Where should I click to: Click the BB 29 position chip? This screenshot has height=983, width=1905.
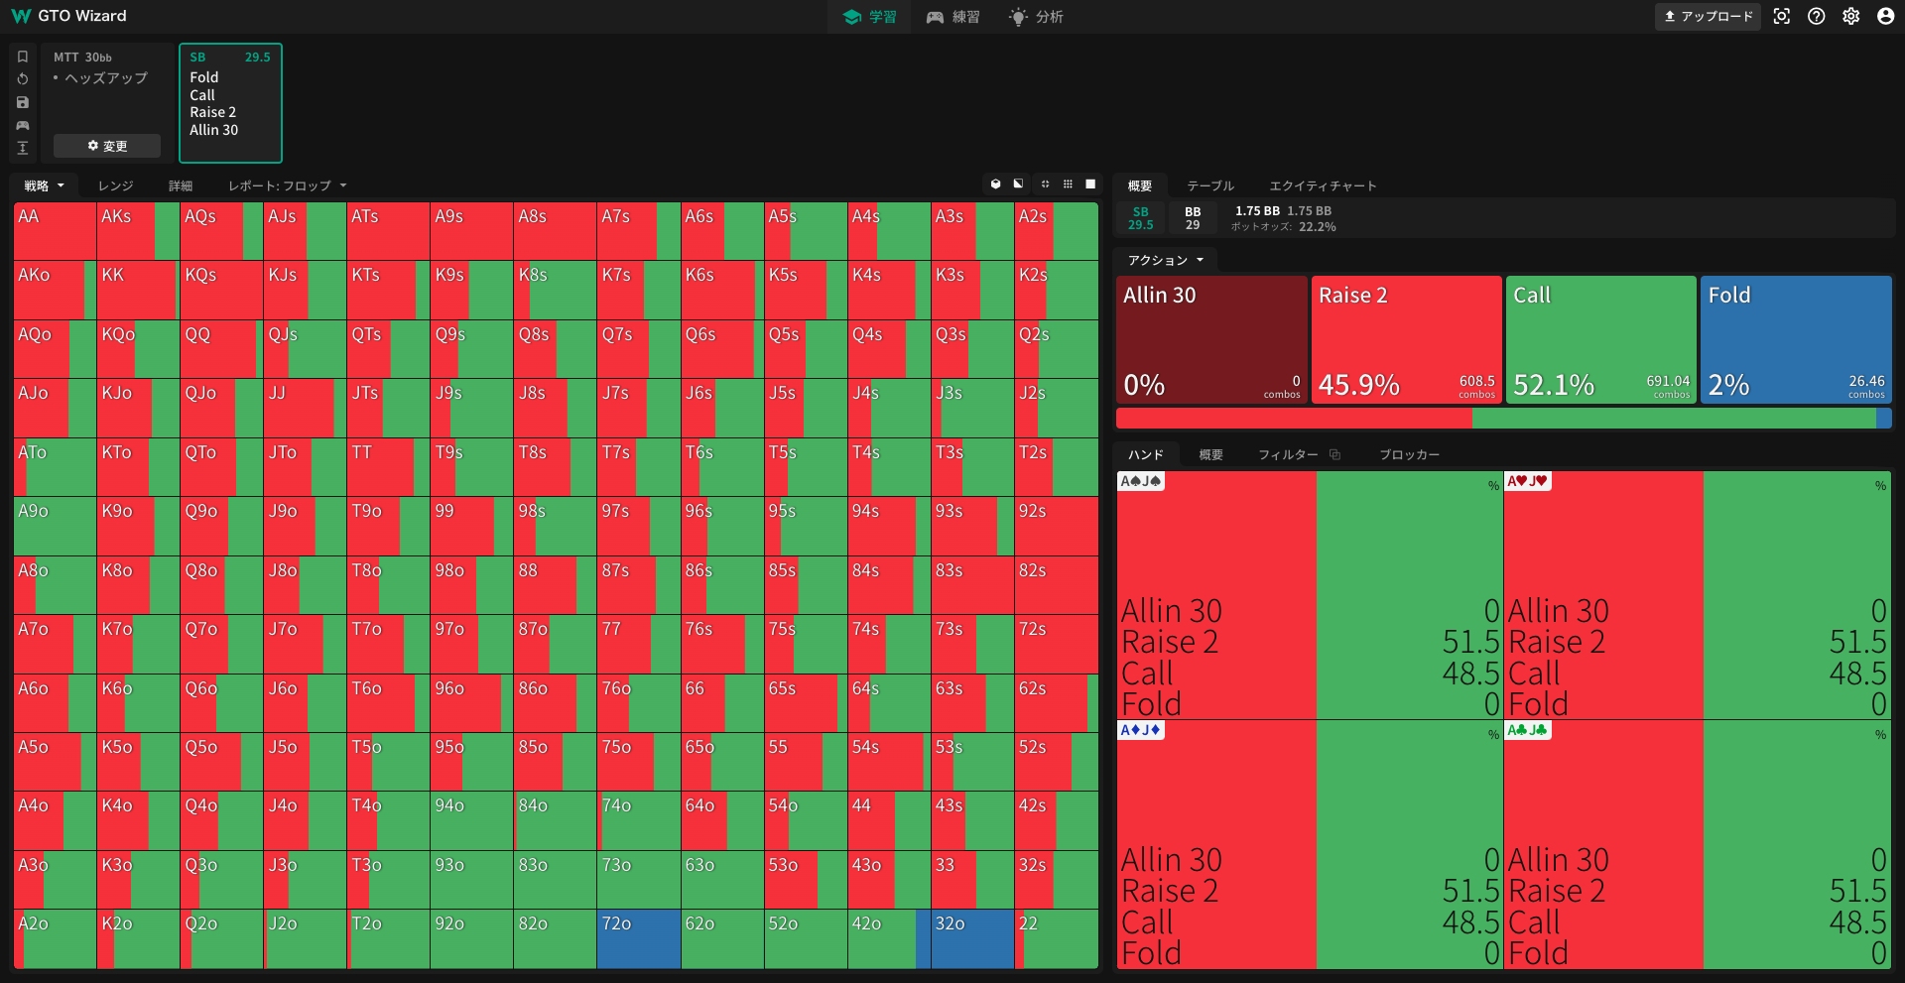[1193, 218]
